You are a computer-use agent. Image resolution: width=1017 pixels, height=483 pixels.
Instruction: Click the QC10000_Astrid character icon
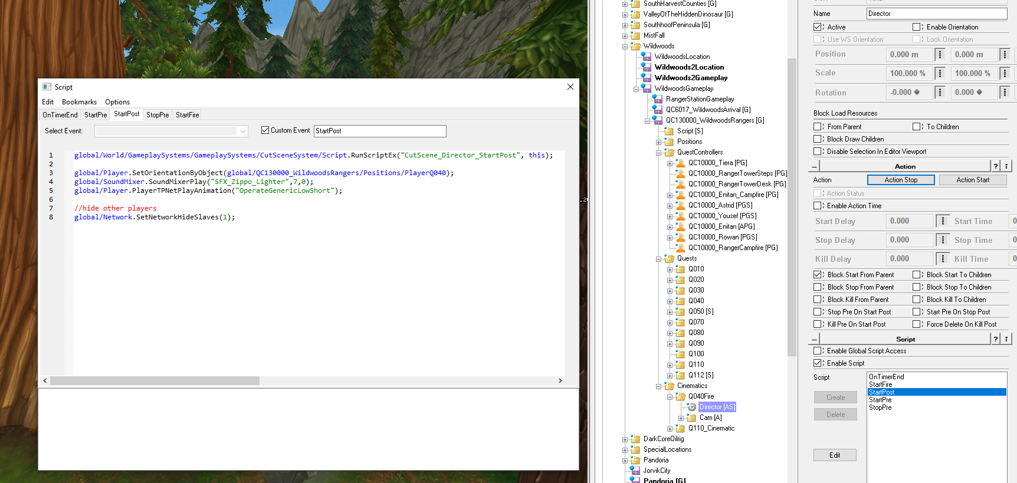680,205
